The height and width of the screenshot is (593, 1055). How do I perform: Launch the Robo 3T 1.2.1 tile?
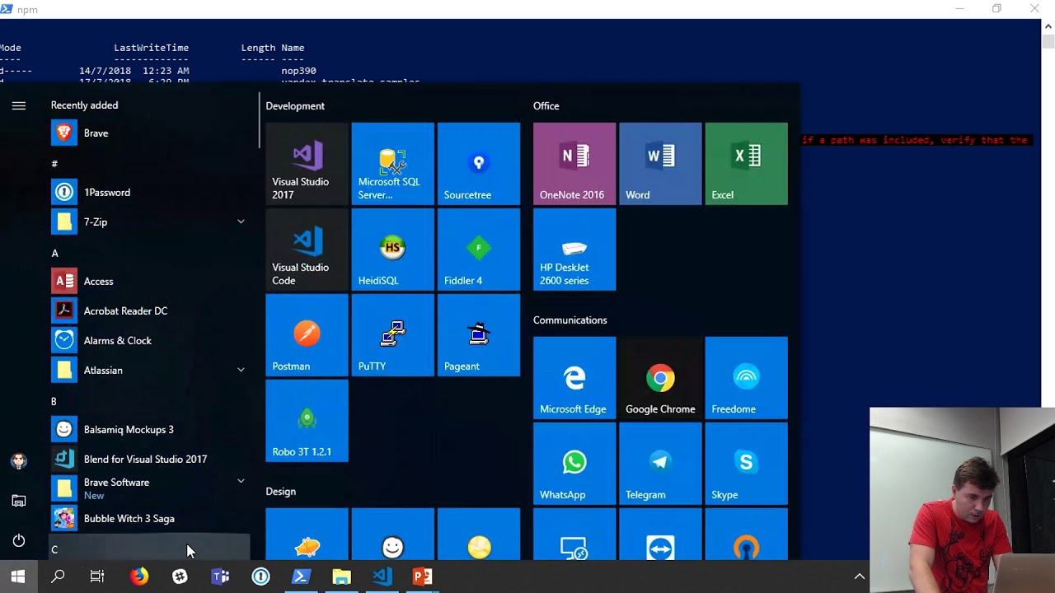pyautogui.click(x=307, y=420)
